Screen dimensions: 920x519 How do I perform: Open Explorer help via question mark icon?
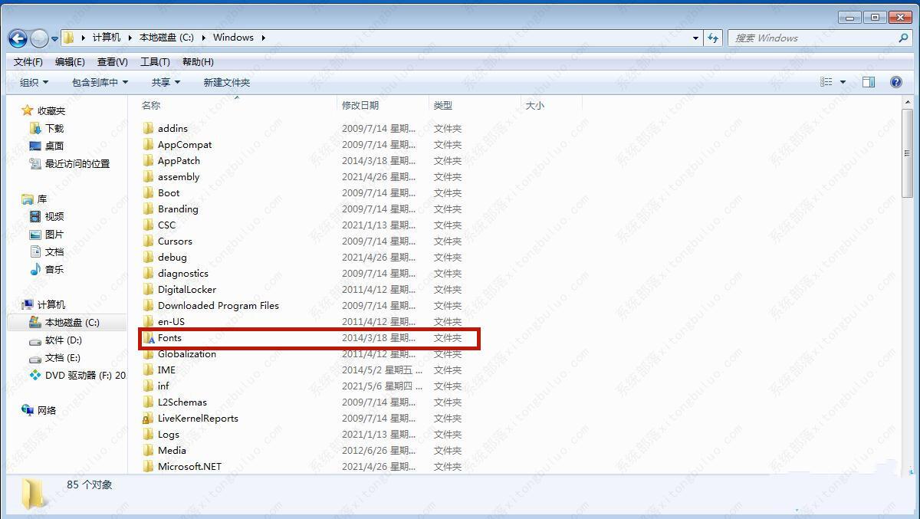(x=895, y=81)
